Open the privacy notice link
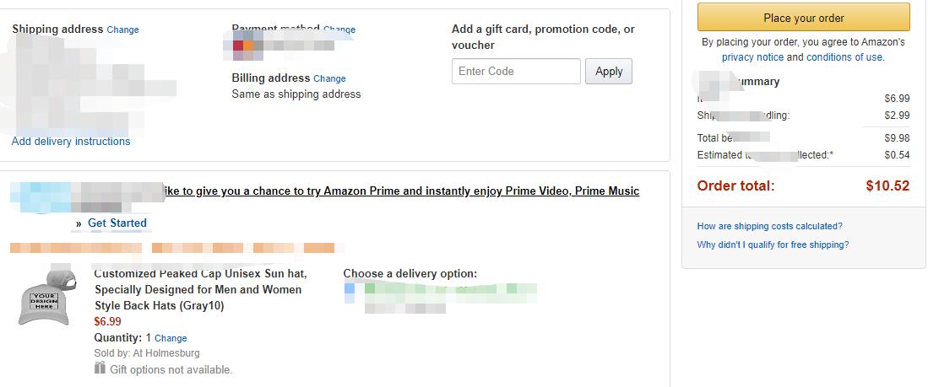The width and height of the screenshot is (928, 387). tap(752, 57)
